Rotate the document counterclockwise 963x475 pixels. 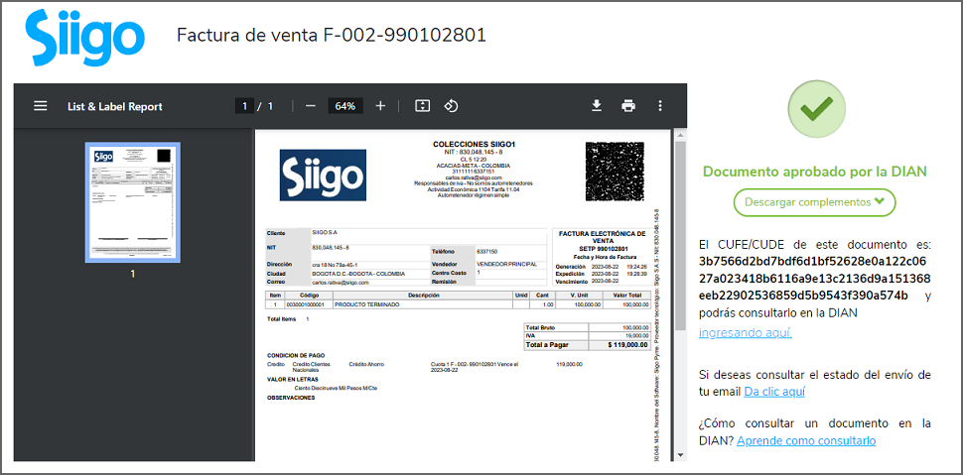click(451, 106)
